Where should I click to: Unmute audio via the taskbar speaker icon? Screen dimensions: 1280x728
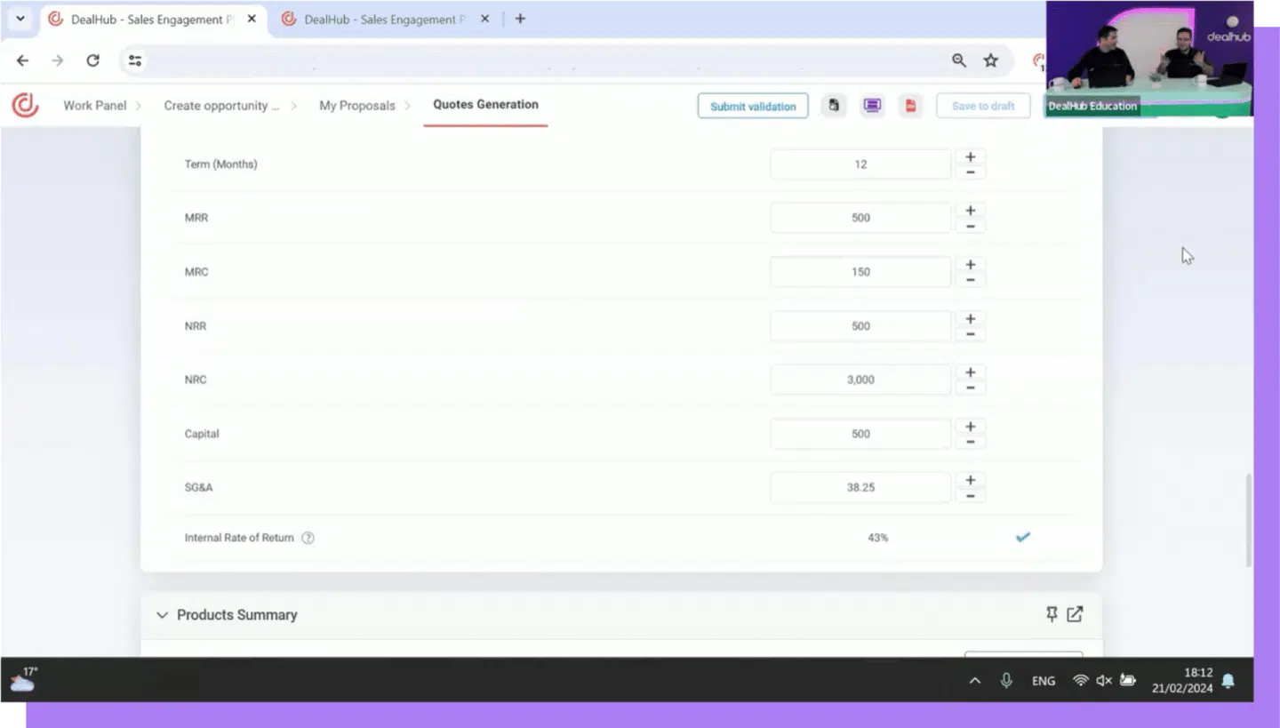1103,680
